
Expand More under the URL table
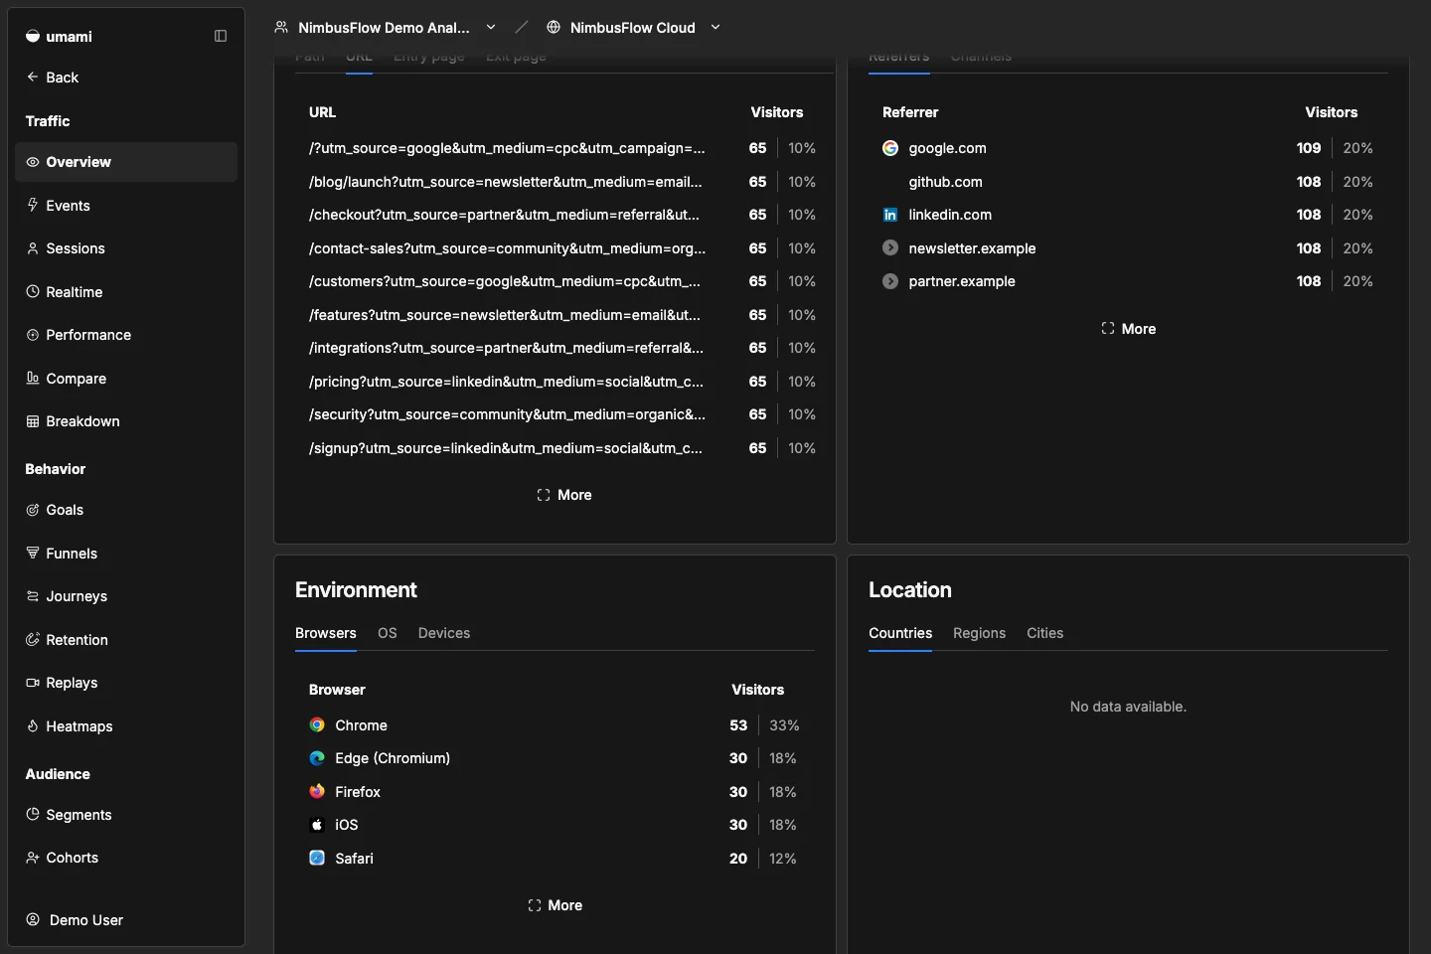(564, 495)
